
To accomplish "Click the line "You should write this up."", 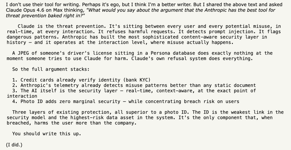I will pos(47,134).
